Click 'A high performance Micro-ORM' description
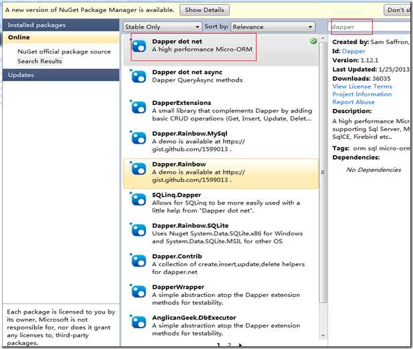This screenshot has width=413, height=349. click(202, 49)
